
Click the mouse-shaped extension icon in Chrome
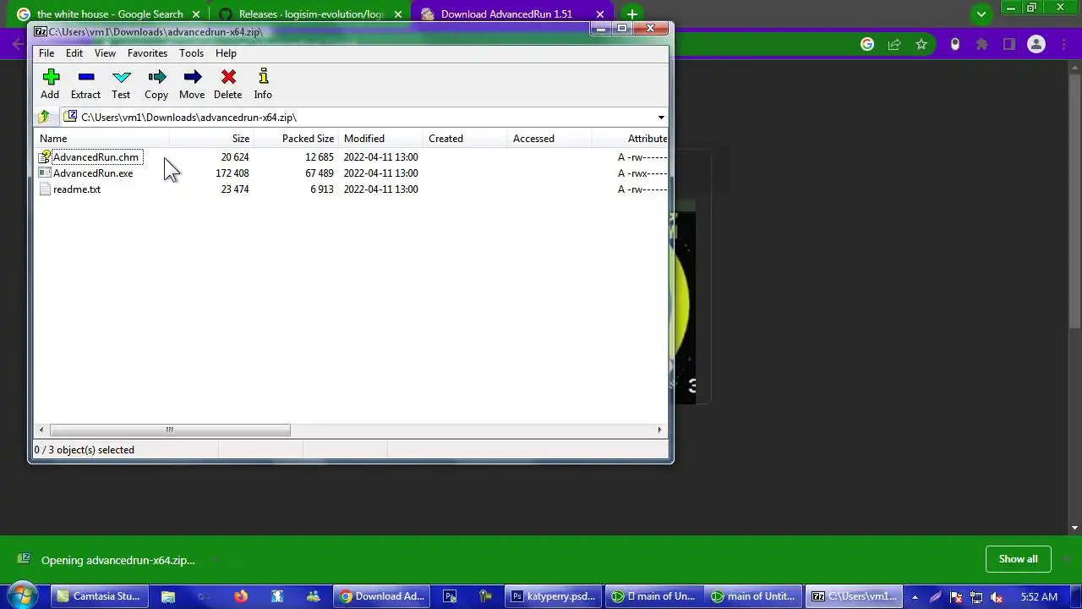point(955,45)
